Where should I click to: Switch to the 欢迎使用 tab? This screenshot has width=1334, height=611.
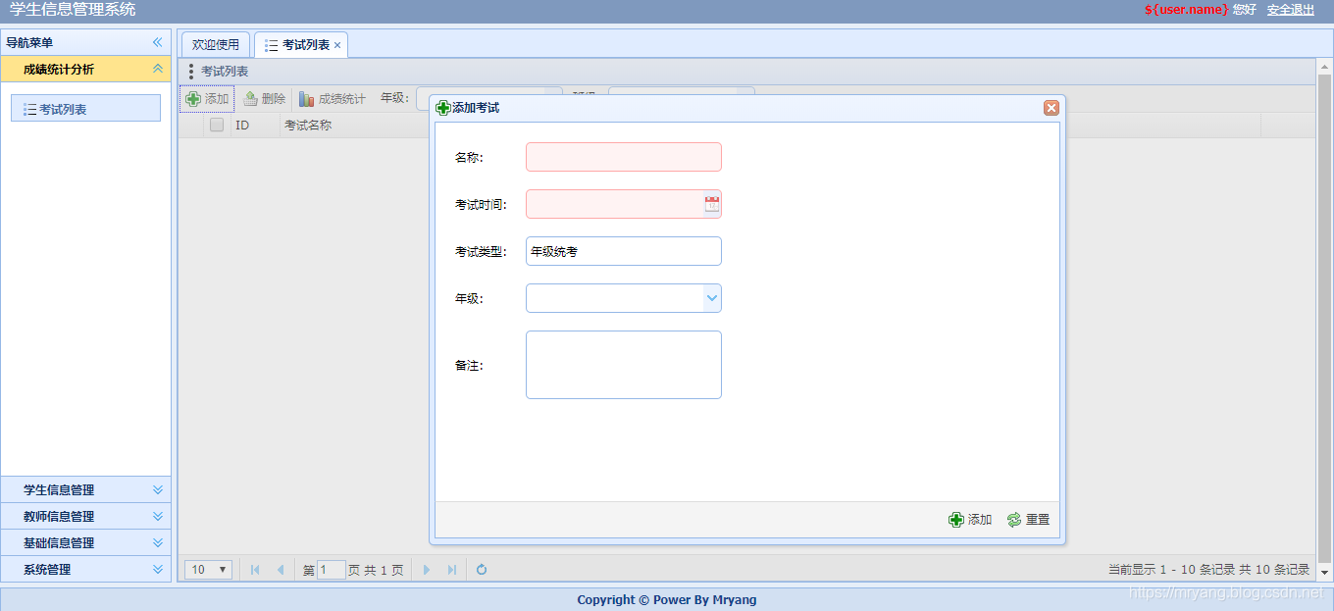tap(215, 44)
